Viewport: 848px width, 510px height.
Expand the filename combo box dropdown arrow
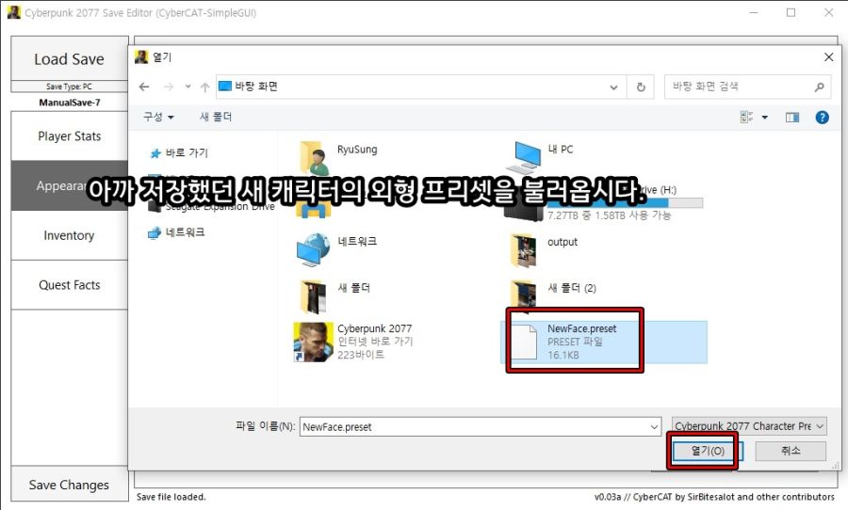(655, 427)
